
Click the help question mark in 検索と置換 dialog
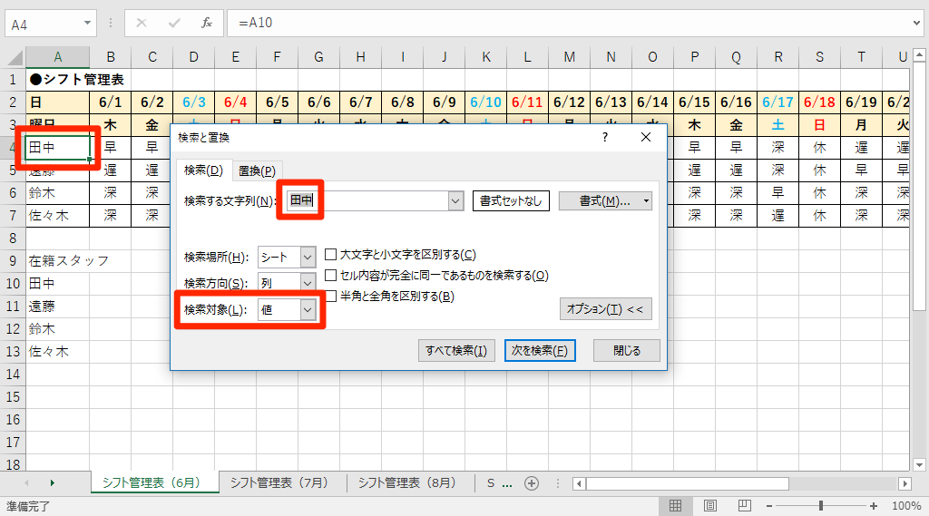point(605,138)
